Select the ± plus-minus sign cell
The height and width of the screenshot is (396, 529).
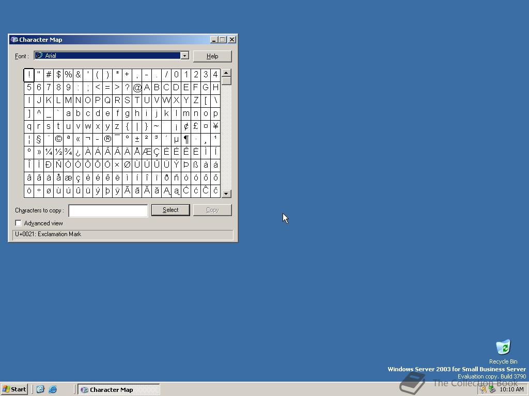(137, 139)
